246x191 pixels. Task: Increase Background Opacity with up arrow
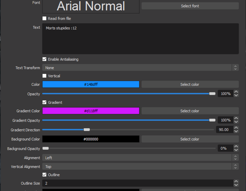pos(236,147)
